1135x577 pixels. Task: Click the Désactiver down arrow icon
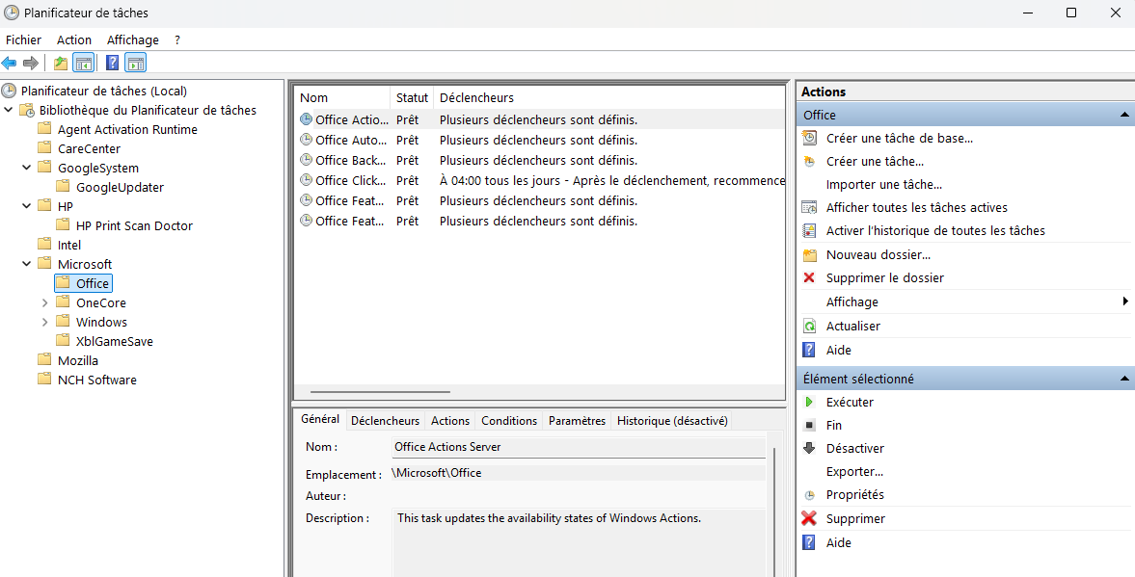(809, 448)
